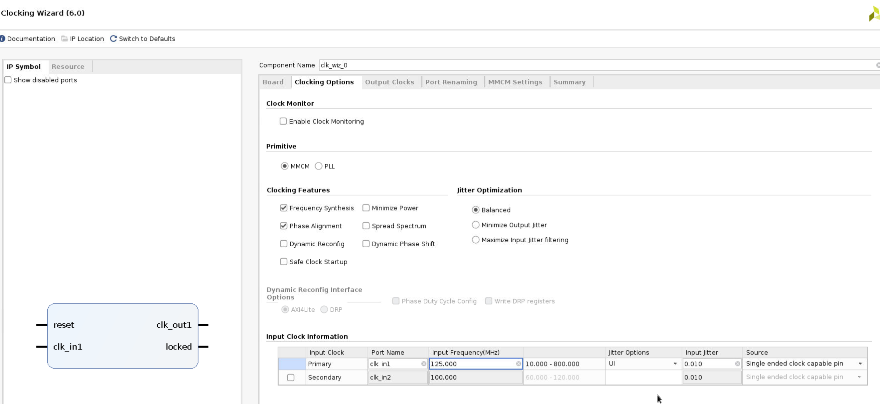Clear the Component Name field with its X icon
The image size is (880, 404).
[878, 65]
